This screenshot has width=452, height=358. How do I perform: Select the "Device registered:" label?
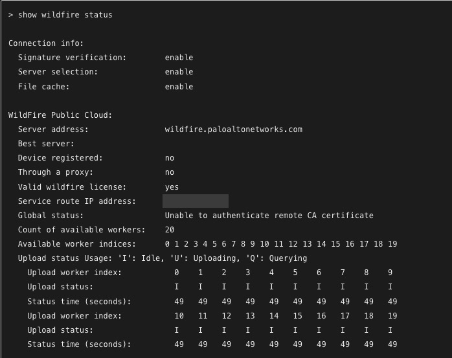point(60,158)
